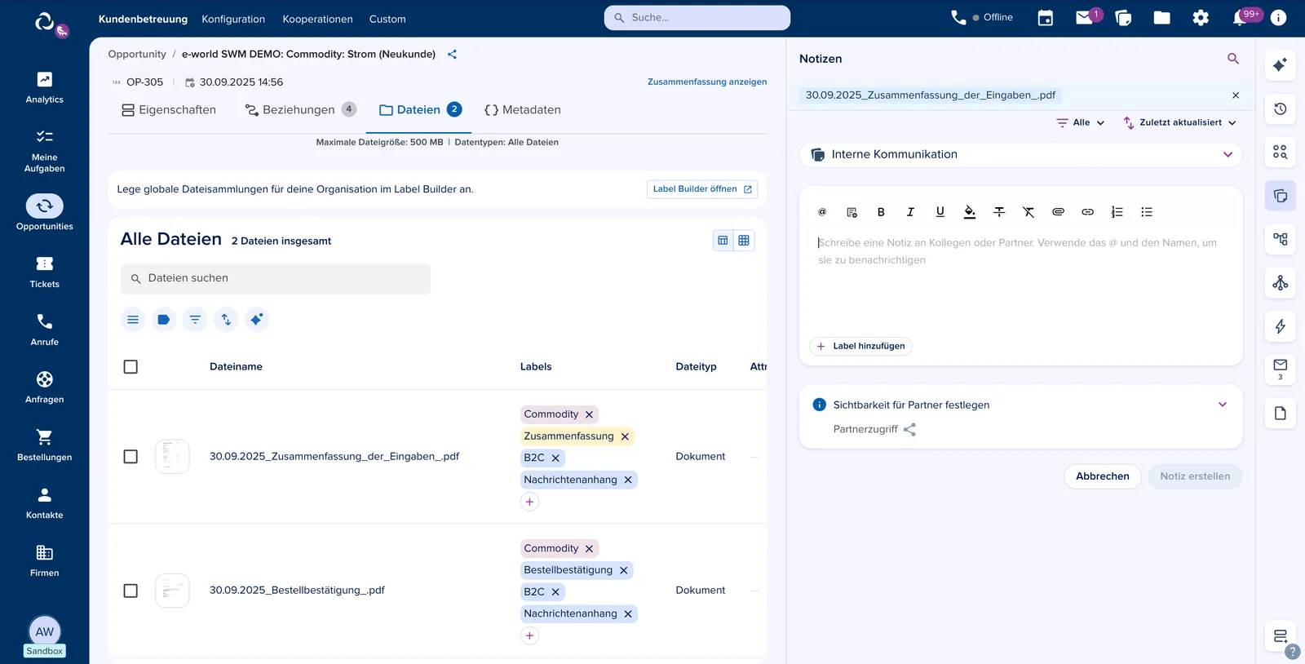Remove Zusammenfassung label from first file
The height and width of the screenshot is (664, 1305).
[x=625, y=436]
